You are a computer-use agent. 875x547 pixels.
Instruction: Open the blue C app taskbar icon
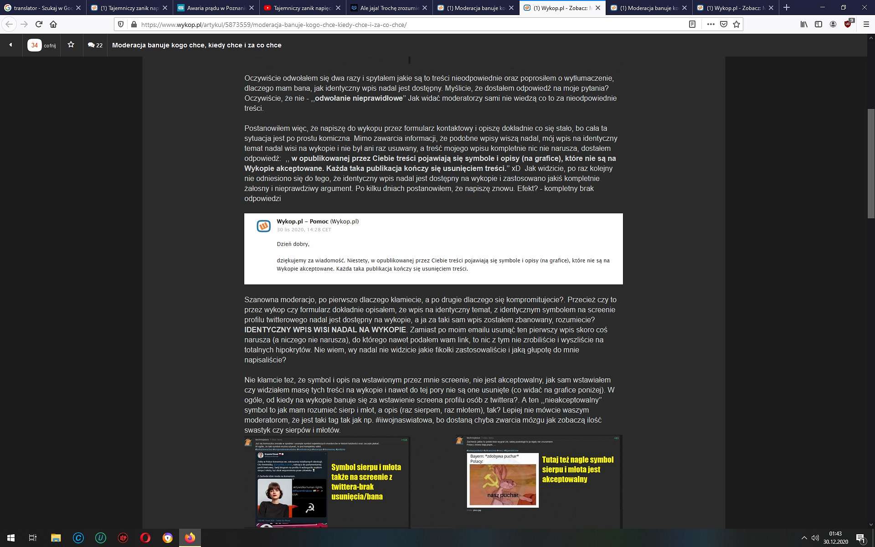[78, 538]
